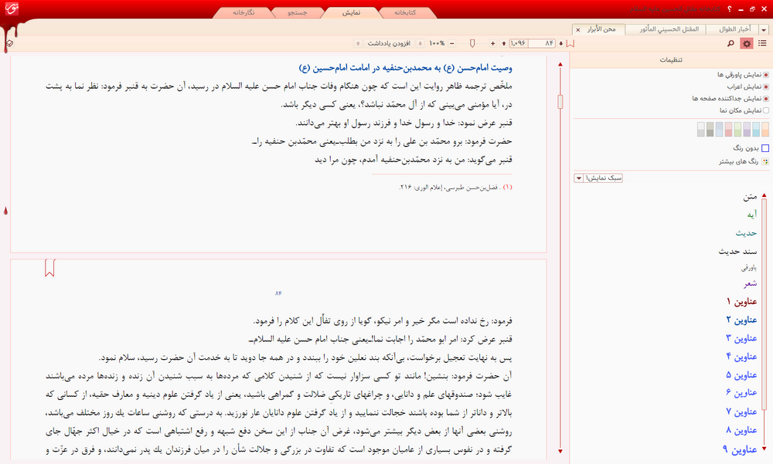Click the red bookmark ribbon on page 84
Viewport: 773px width, 464px height.
tap(49, 268)
